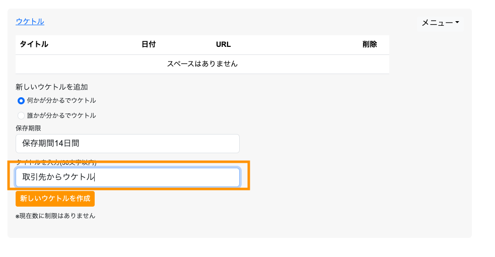Click the スペースはありません empty table row
This screenshot has height=257, width=495.
point(202,64)
